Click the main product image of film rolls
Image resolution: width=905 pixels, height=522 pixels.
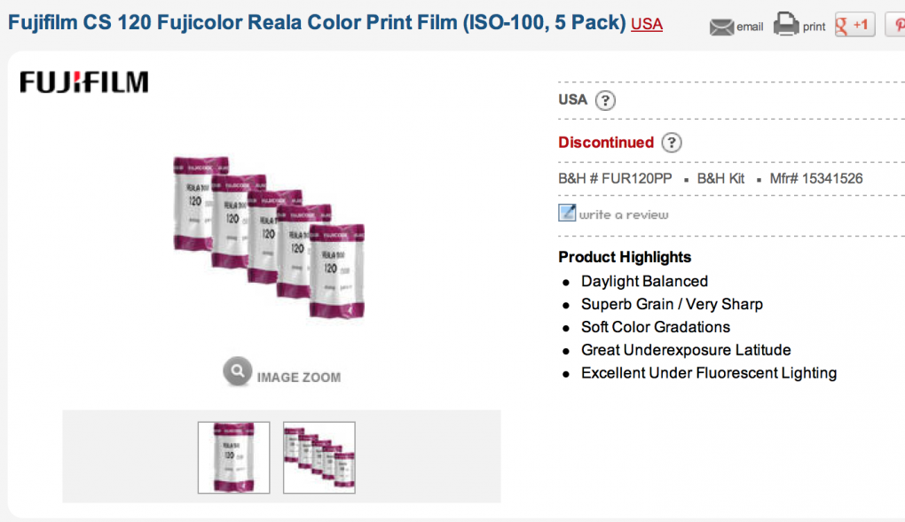point(269,237)
